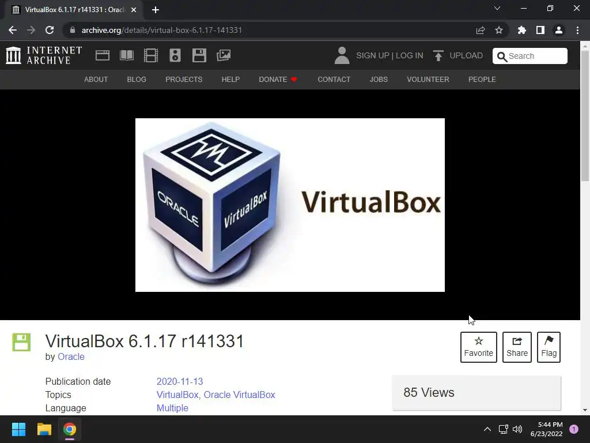Open the VirtualBox topic link
Image resolution: width=590 pixels, height=443 pixels.
coord(177,395)
